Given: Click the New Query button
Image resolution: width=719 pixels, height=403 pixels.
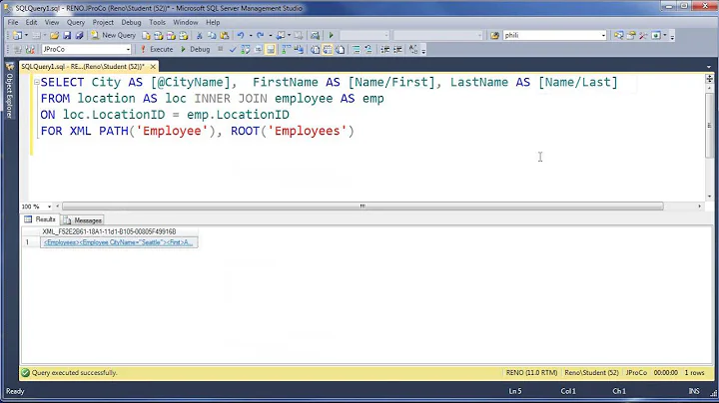Looking at the screenshot, I should [x=113, y=35].
